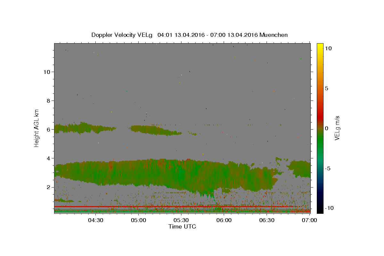Screen dimensions: 384x256
Task: Click the 07:00 time axis label
Action: [x=310, y=220]
